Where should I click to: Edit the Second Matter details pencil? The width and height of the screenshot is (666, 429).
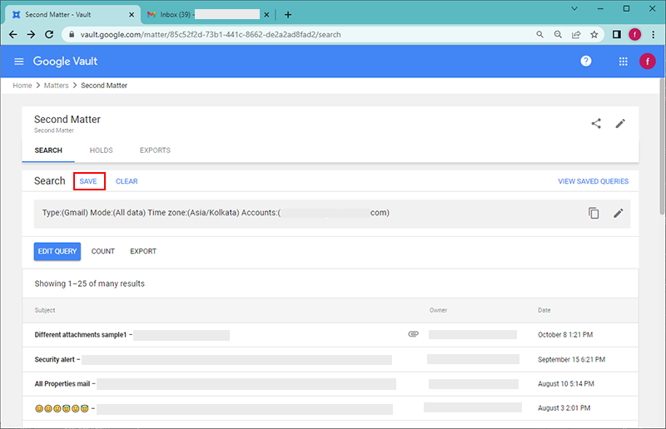click(x=620, y=124)
